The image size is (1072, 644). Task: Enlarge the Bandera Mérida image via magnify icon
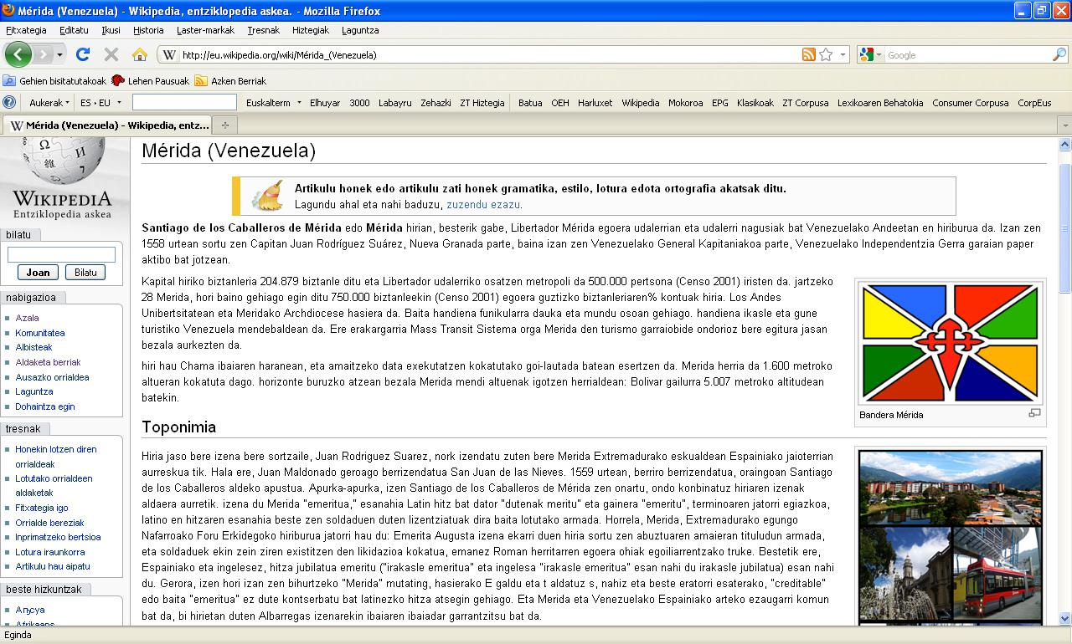[x=1034, y=413]
